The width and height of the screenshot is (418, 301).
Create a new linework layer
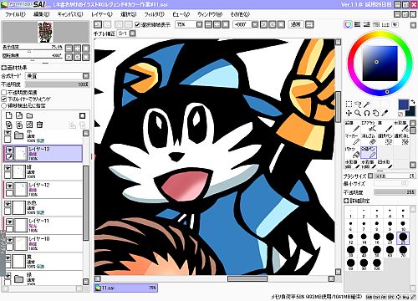pos(19,115)
